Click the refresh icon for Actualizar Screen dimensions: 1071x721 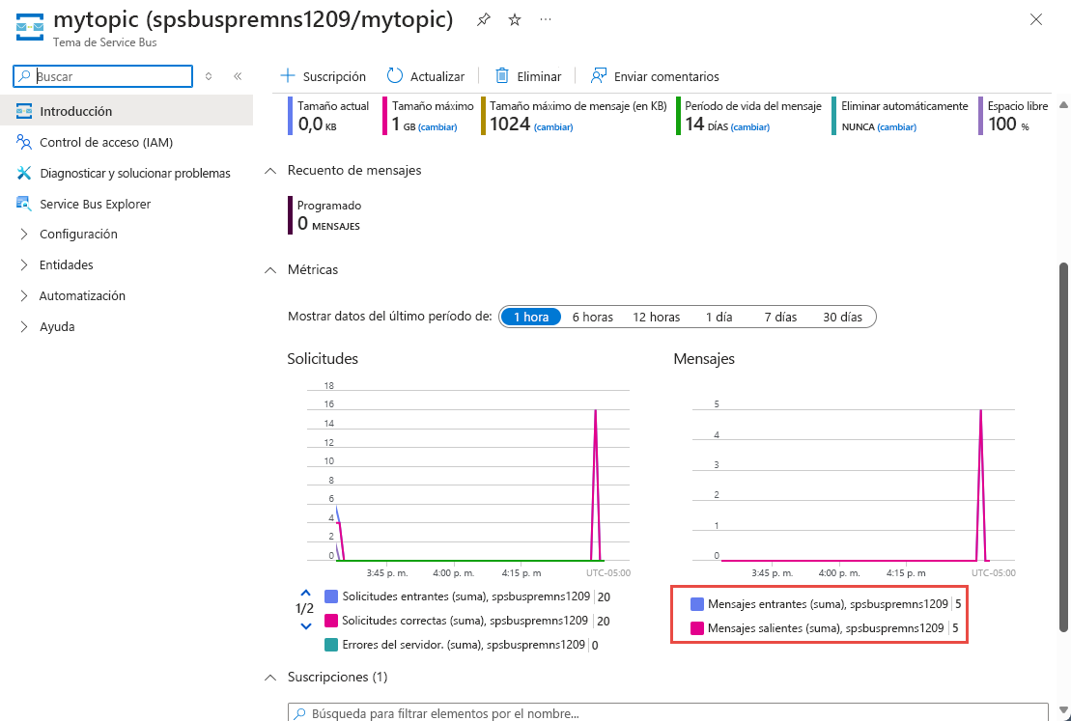click(x=395, y=76)
